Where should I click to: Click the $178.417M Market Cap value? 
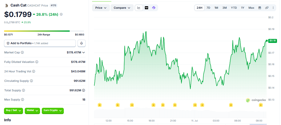(x=74, y=52)
